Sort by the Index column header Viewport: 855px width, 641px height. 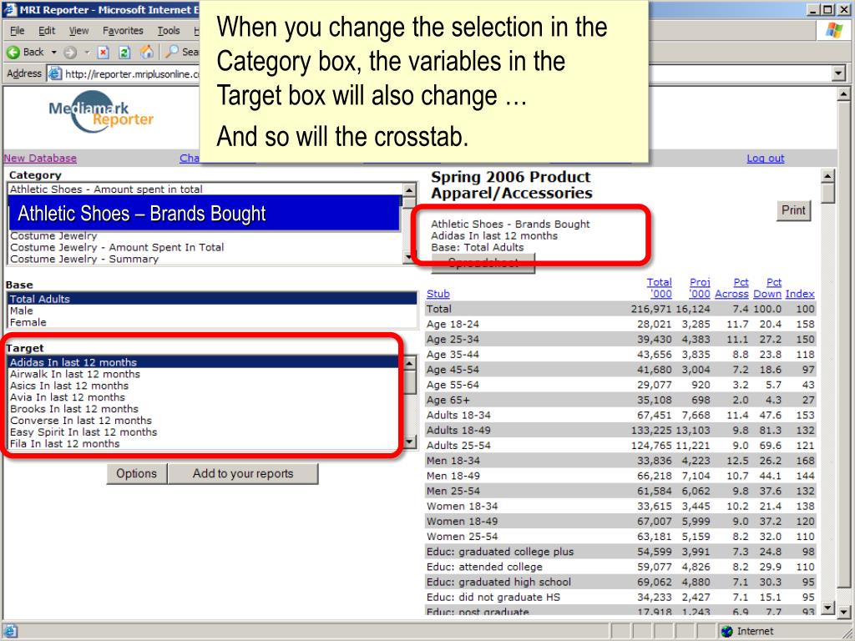800,294
